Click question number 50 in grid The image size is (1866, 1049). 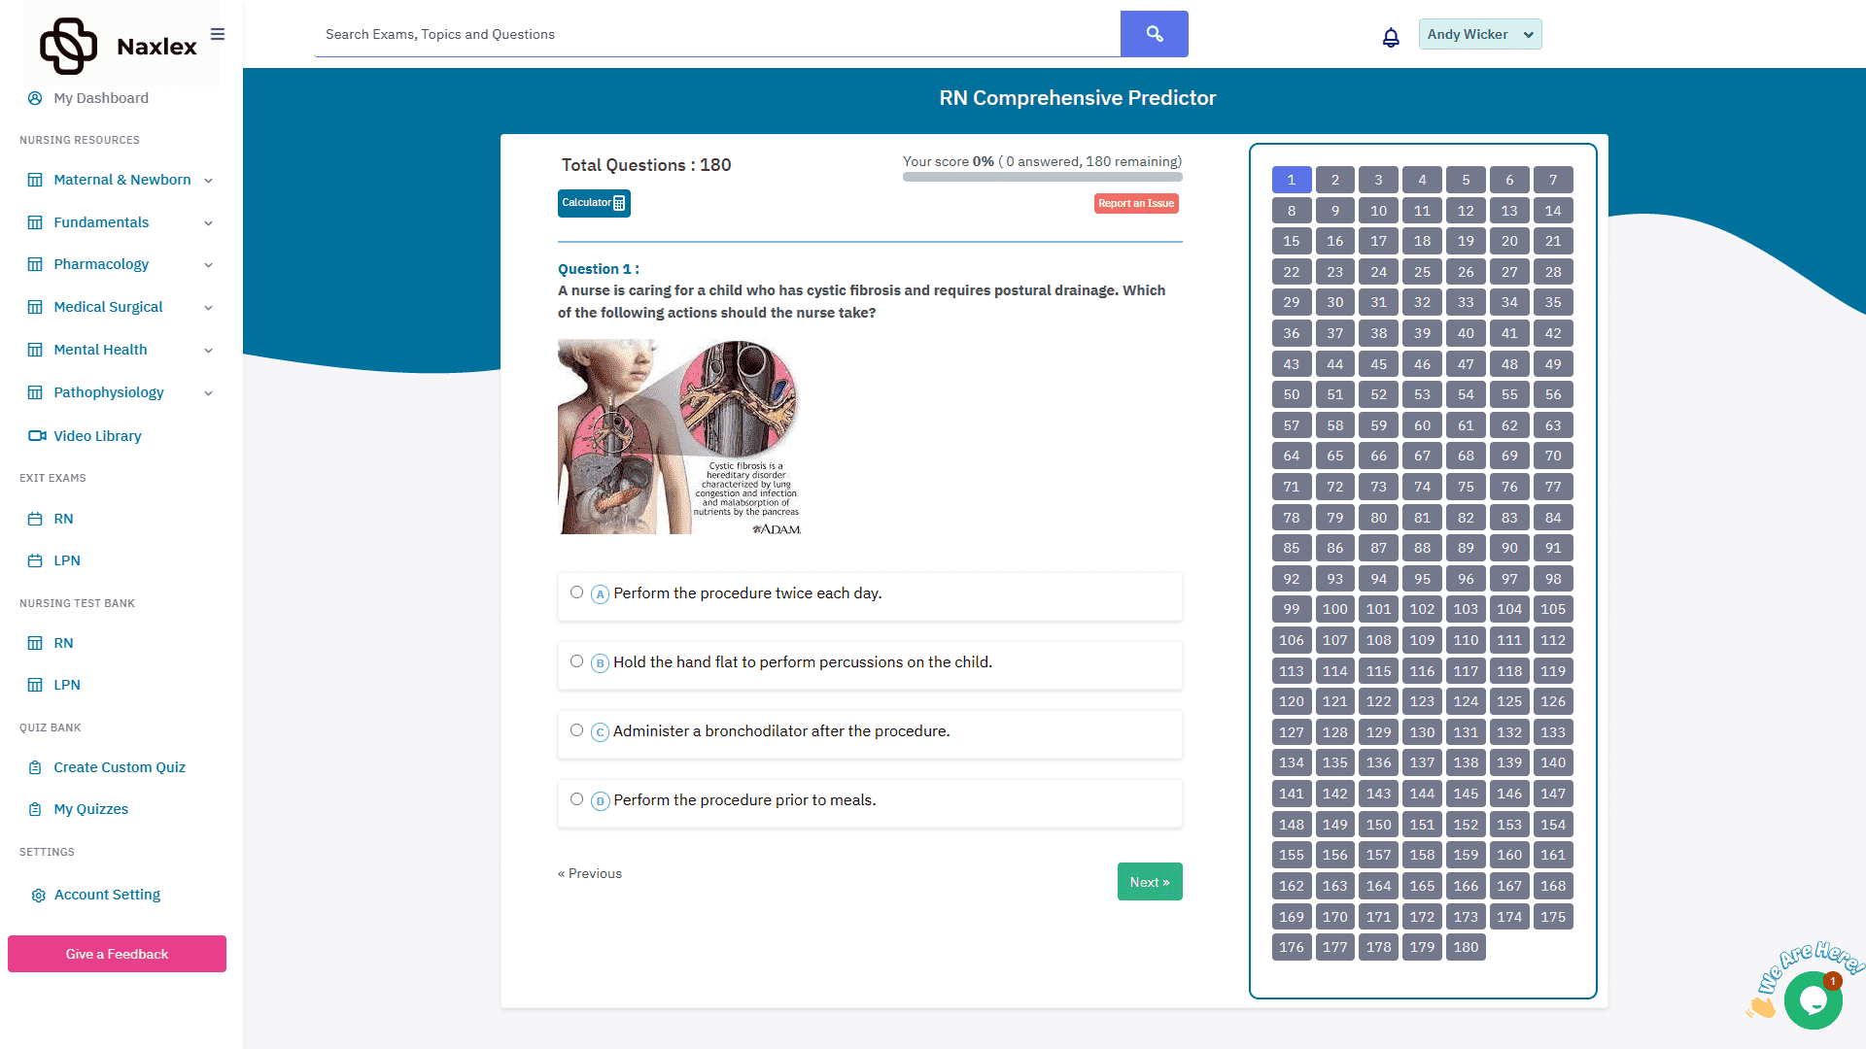[x=1292, y=393]
